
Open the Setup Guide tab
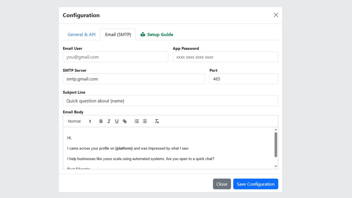[x=157, y=34]
